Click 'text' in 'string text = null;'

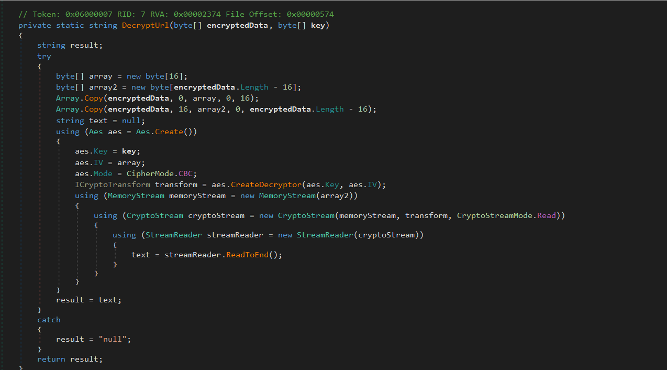click(98, 121)
